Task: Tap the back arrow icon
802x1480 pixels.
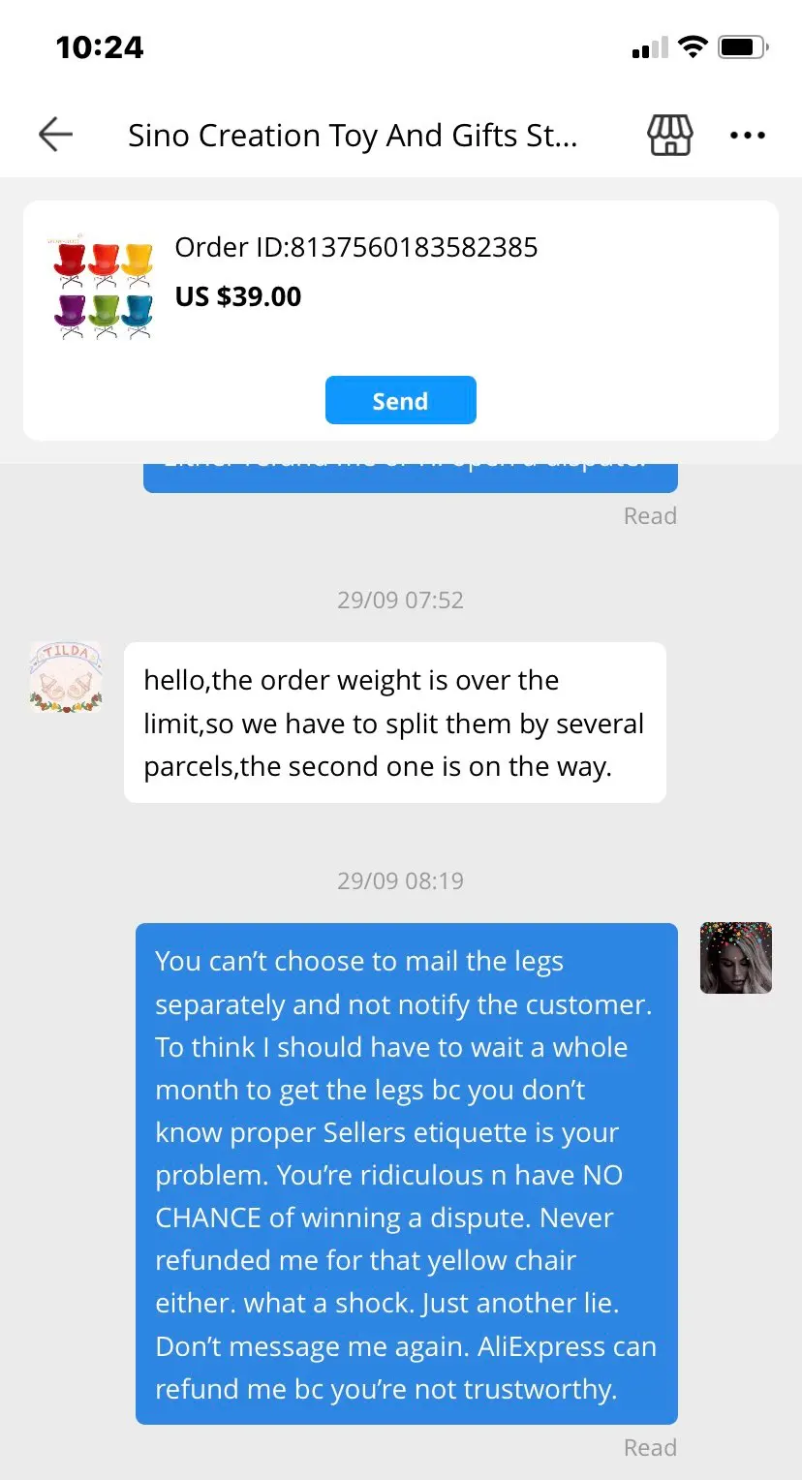Action: point(55,135)
